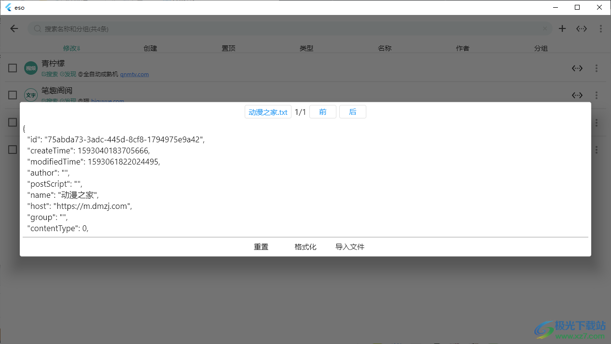Viewport: 611px width, 344px height.
Task: Click the 1/1 page counter
Action: point(300,112)
